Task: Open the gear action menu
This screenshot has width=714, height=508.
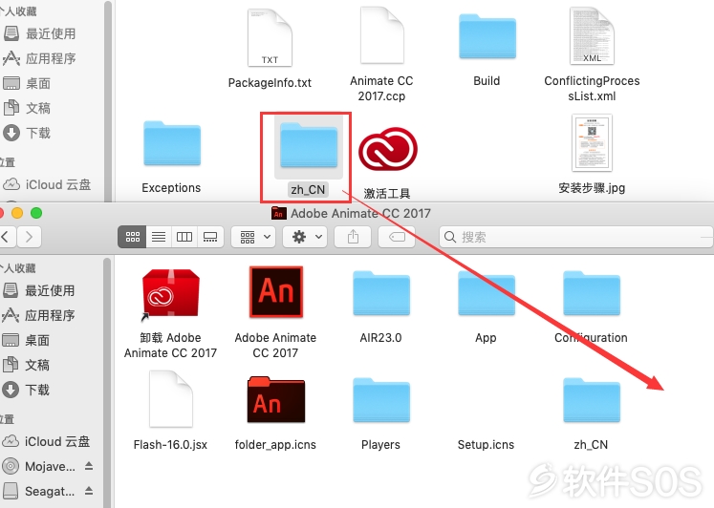Action: coord(305,237)
